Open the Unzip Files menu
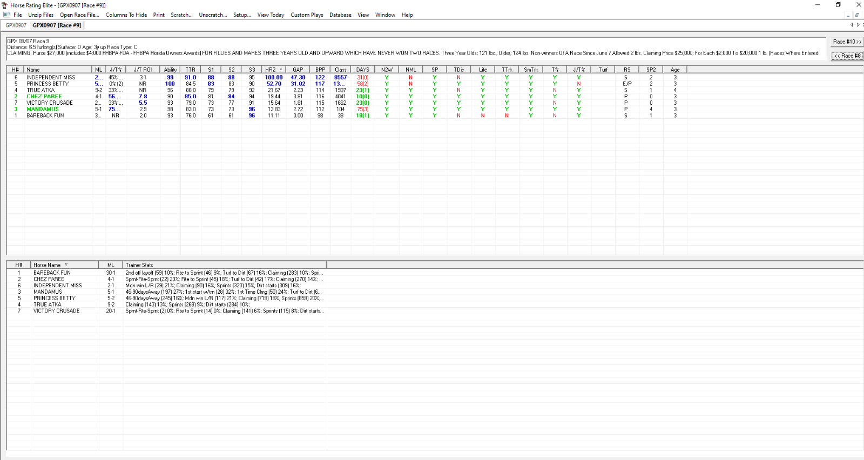864x460 pixels. point(41,15)
